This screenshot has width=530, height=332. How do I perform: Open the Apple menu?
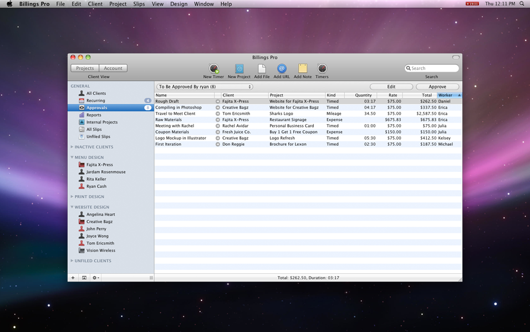click(x=9, y=4)
